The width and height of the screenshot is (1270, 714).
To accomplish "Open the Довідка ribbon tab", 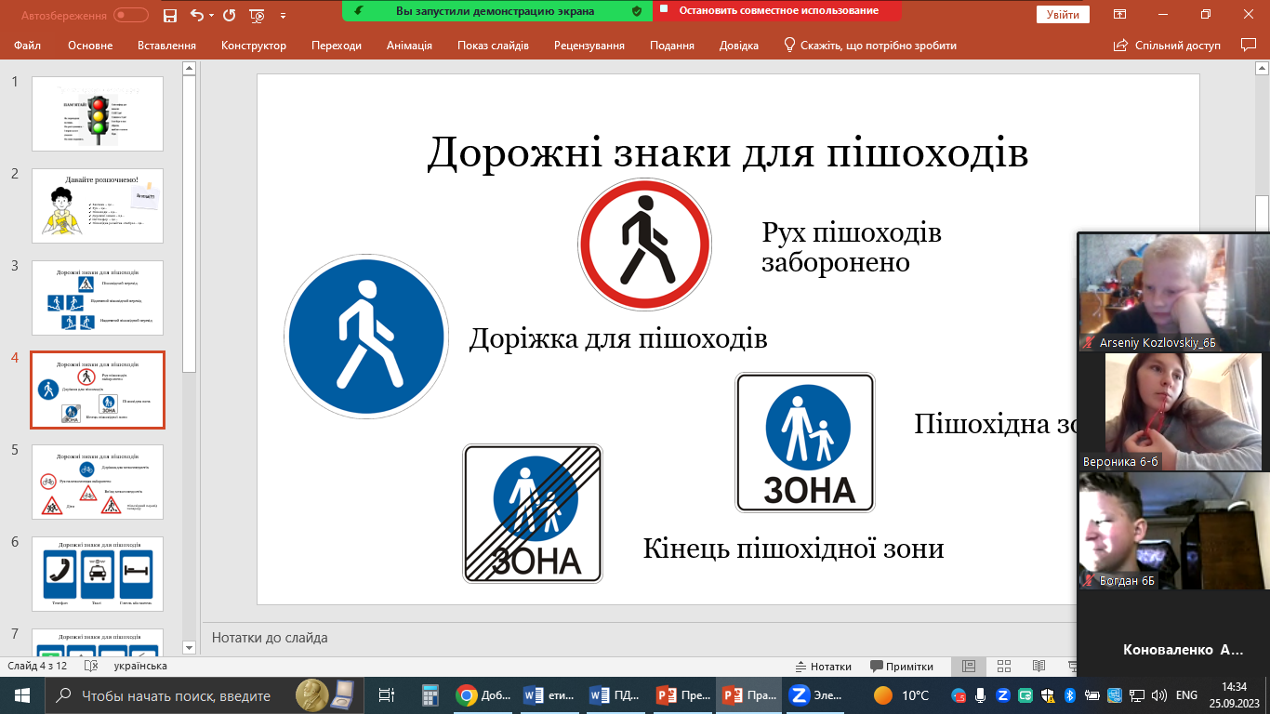I will (x=738, y=46).
